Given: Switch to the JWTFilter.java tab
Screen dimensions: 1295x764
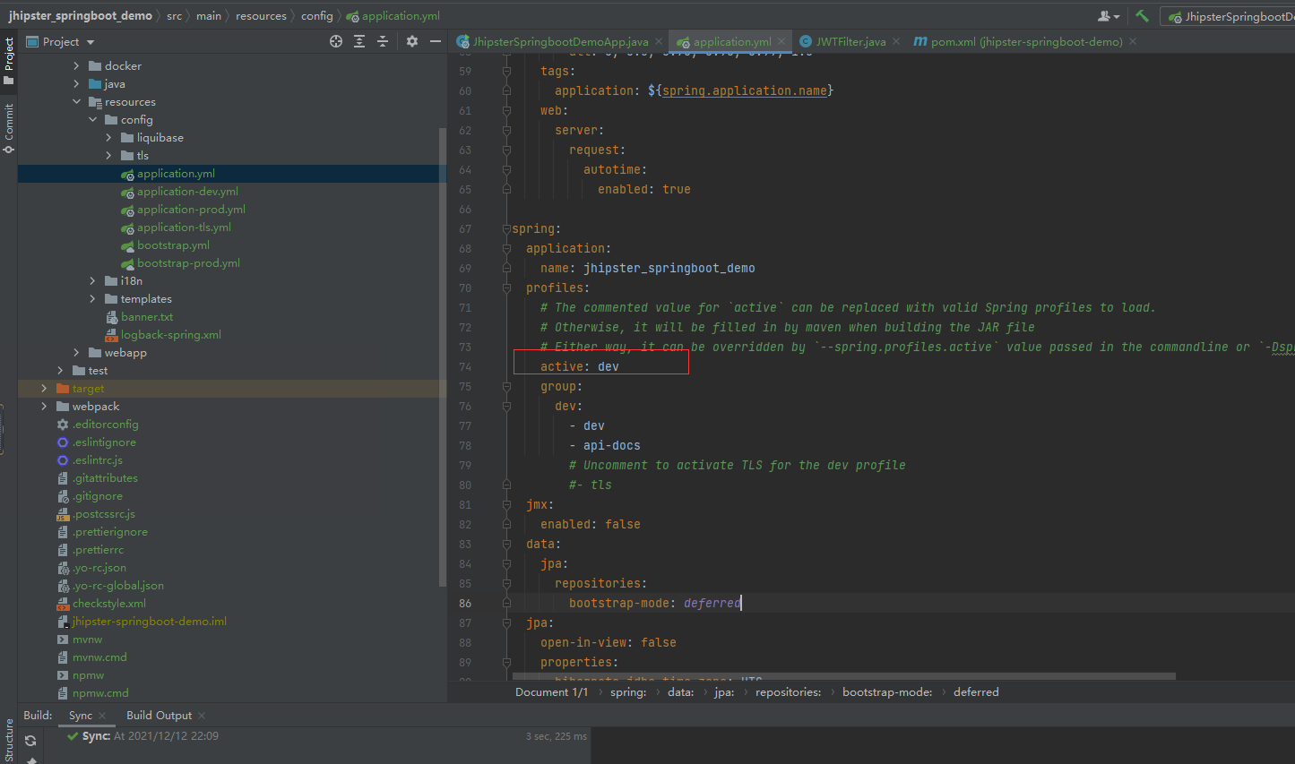Looking at the screenshot, I should [850, 42].
